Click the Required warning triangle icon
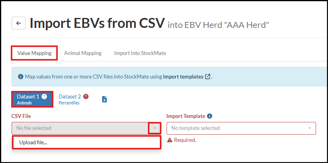 [x=170, y=140]
